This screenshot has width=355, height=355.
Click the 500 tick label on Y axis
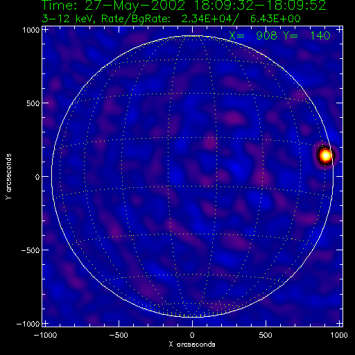point(33,103)
